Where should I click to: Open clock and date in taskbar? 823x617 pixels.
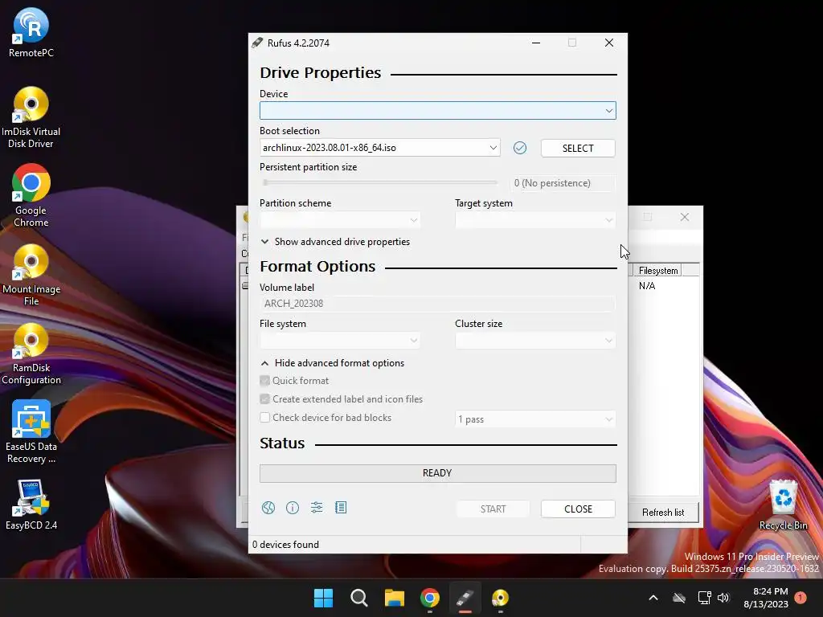766,598
